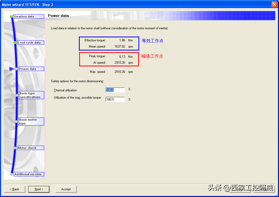This screenshot has height=197, width=279.
Task: Go to the Gearbox data step
Action: [29, 16]
